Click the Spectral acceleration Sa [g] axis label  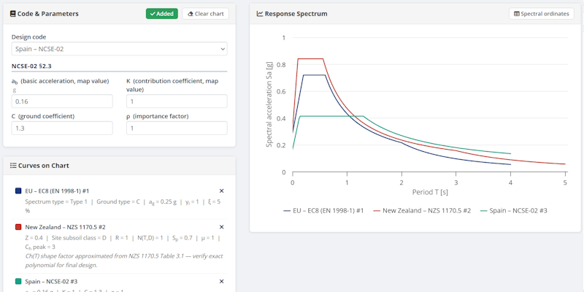(269, 104)
